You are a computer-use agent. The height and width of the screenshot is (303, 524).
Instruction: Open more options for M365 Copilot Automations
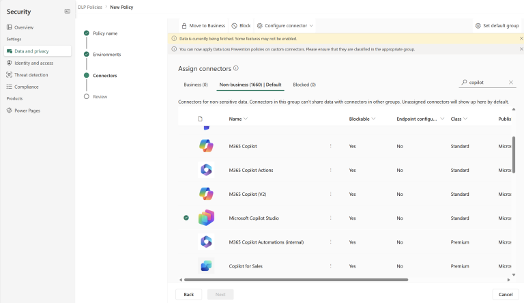[x=330, y=242]
